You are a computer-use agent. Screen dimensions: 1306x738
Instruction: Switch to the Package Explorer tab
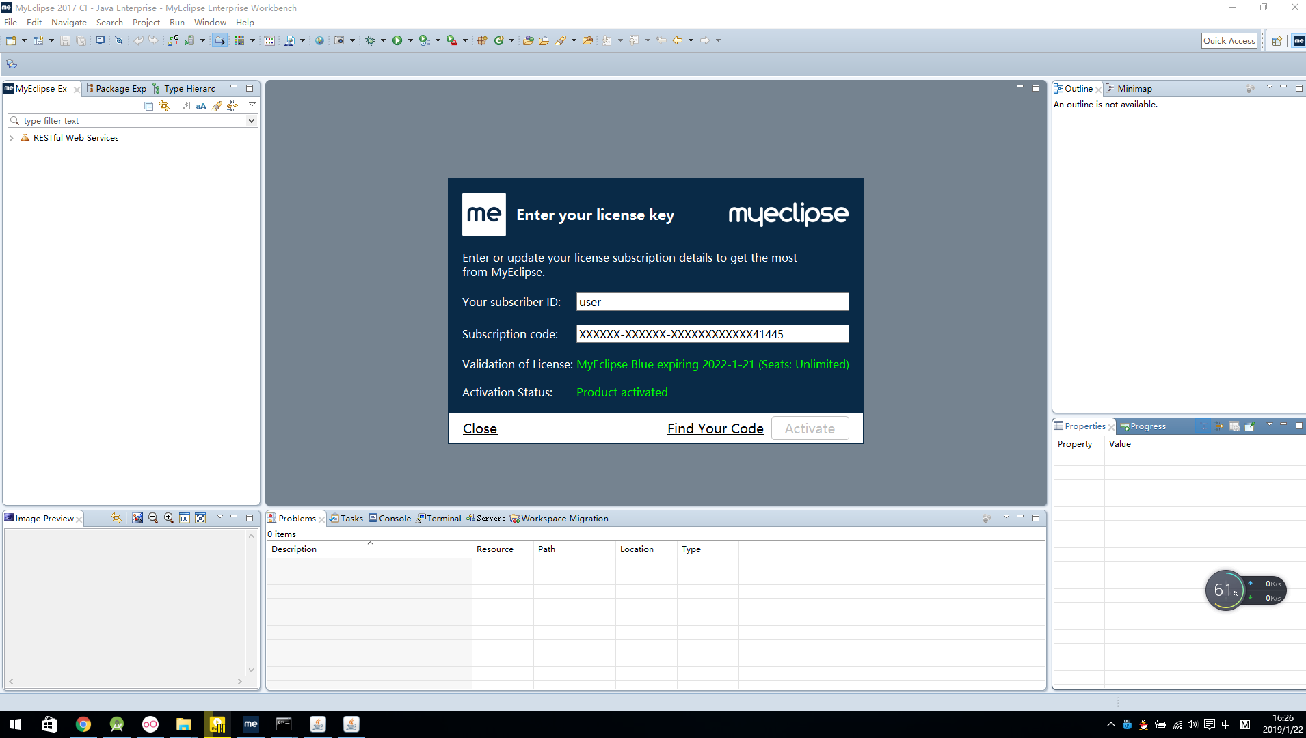(x=116, y=89)
